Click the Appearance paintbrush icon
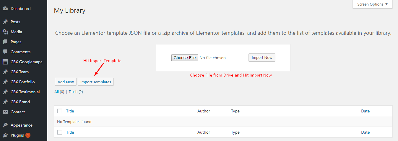The image size is (398, 141). [5, 125]
